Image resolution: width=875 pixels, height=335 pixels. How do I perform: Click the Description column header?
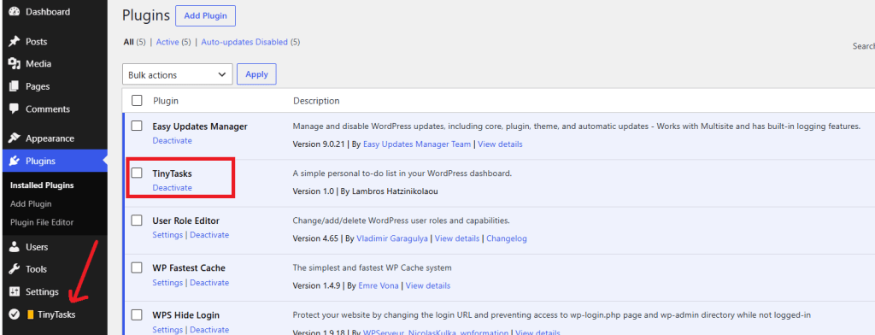(x=316, y=101)
